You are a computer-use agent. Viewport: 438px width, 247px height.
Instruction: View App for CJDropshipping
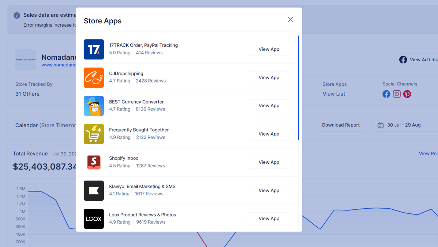pos(269,77)
